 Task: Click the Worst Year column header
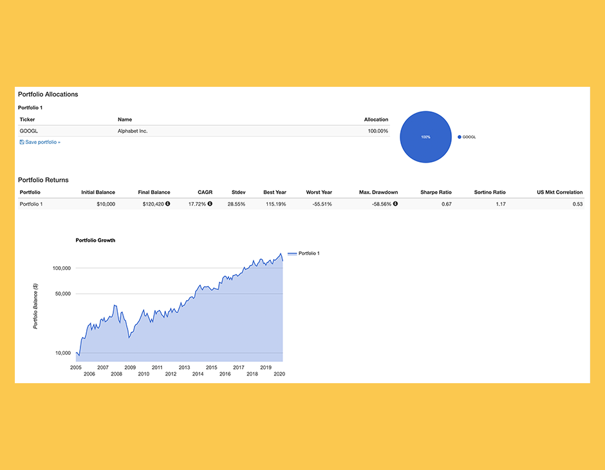(x=319, y=192)
